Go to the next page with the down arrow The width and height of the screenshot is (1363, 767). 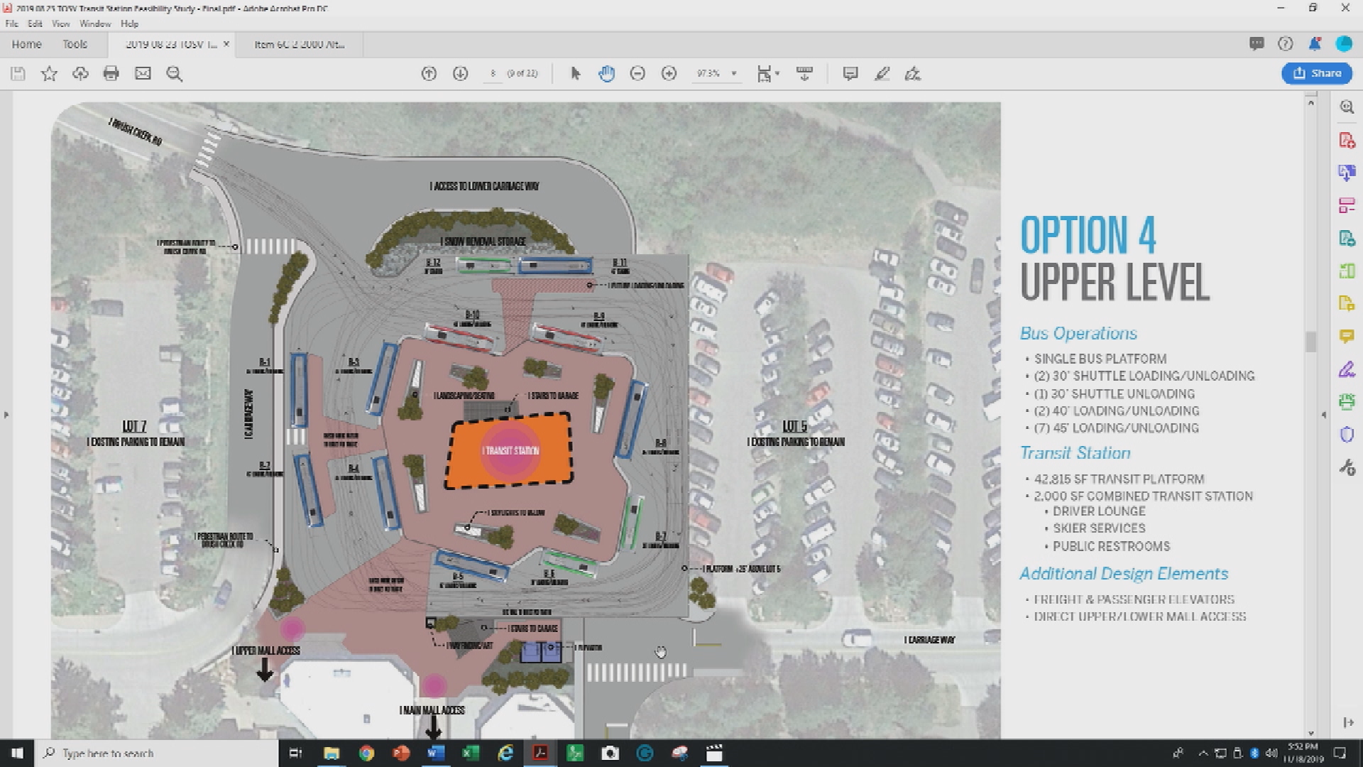coord(460,73)
